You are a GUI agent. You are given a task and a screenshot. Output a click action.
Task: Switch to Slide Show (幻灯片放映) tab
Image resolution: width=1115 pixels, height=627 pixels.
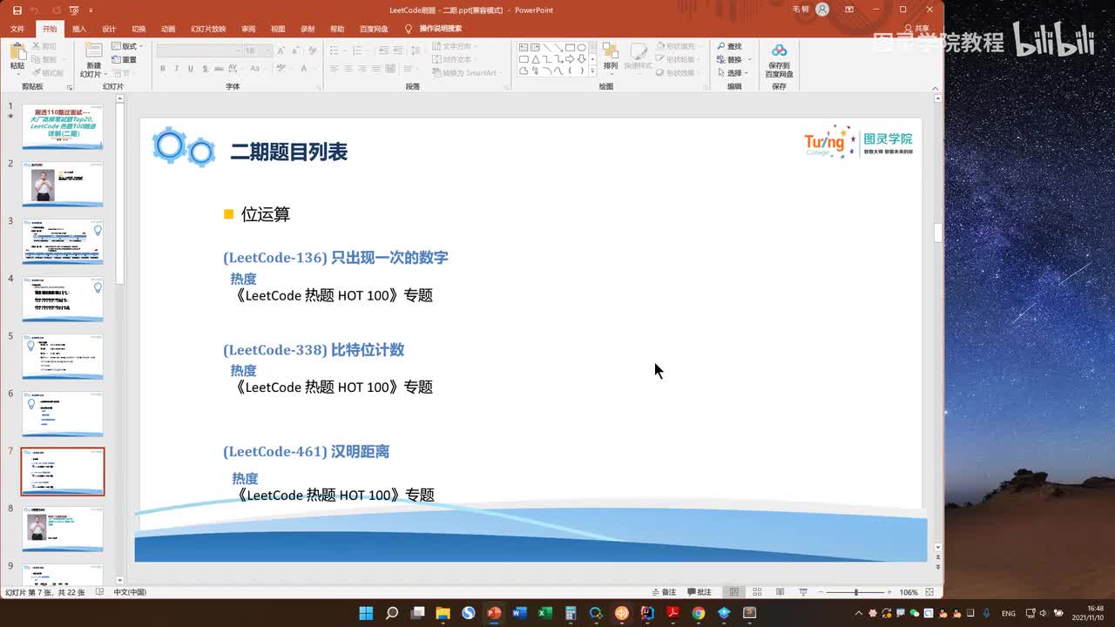click(208, 29)
